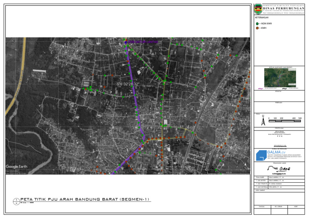309x218 pixels.
Task: Click the black route line legend sample
Action: 284,88
